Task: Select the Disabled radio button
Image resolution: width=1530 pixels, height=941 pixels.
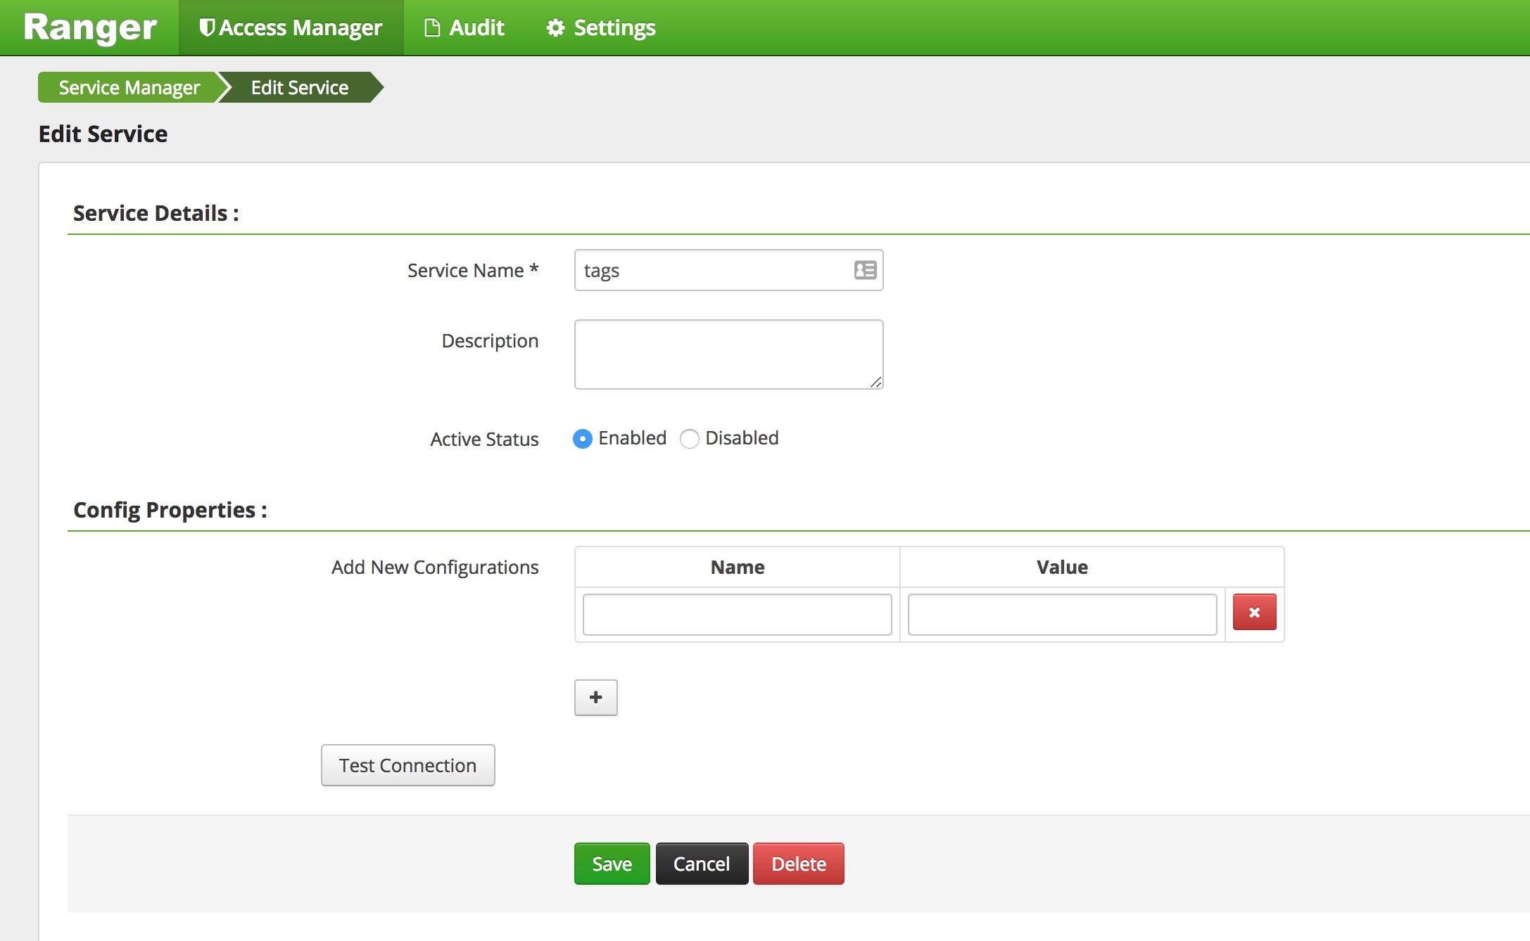Action: coord(690,439)
